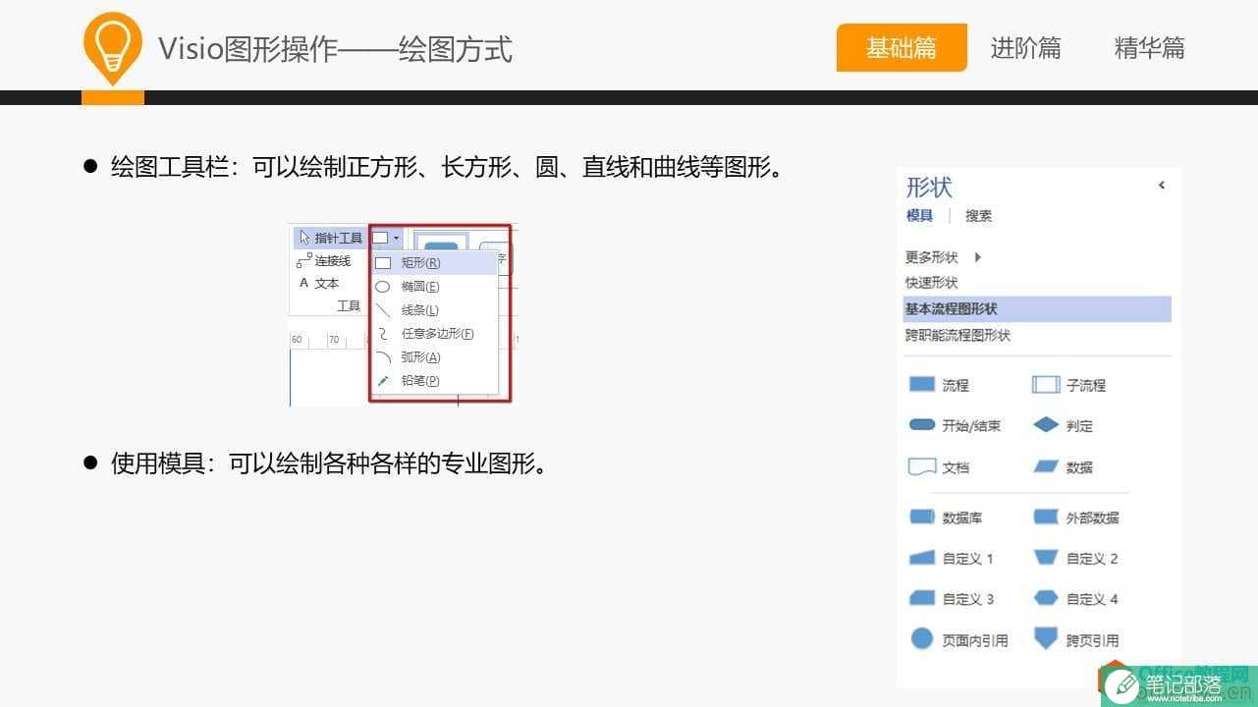The image size is (1258, 707).
Task: Click the Visio图形操作——绘图方式 title
Action: [336, 49]
